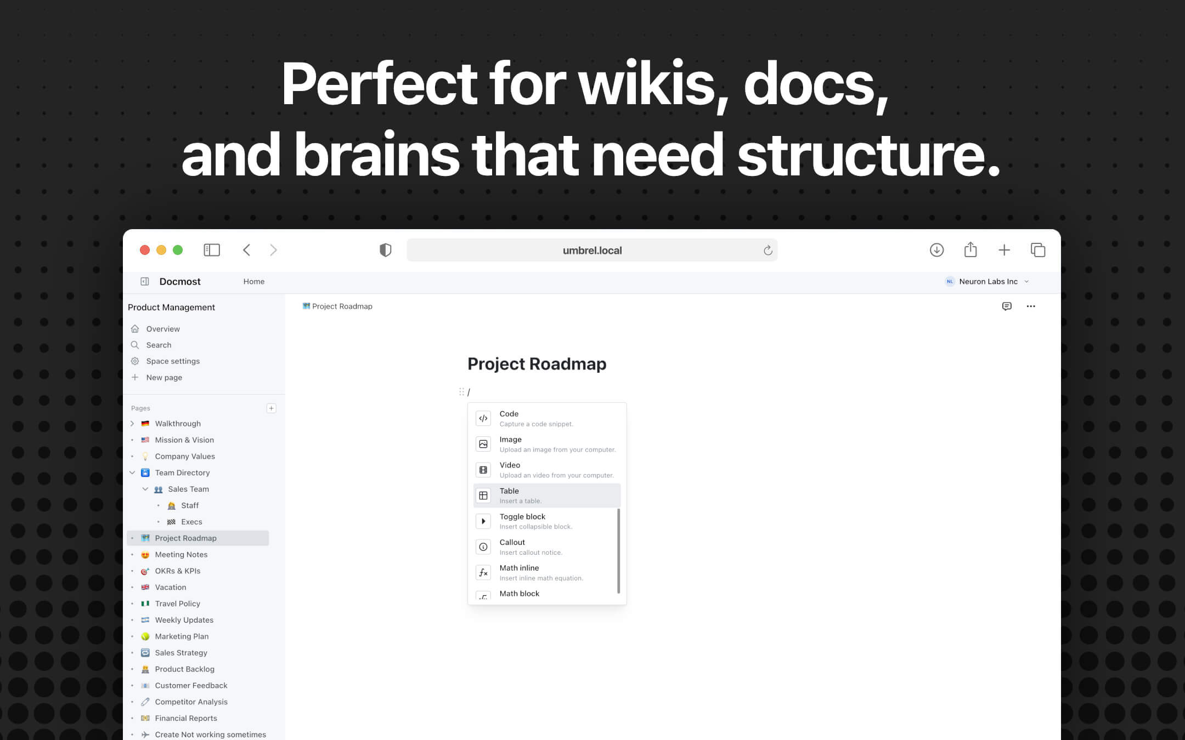Open page options with the ellipsis icon

pyautogui.click(x=1031, y=306)
